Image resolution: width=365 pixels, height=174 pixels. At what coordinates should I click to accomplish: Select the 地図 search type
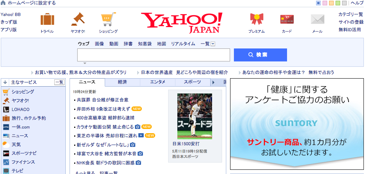click(162, 43)
